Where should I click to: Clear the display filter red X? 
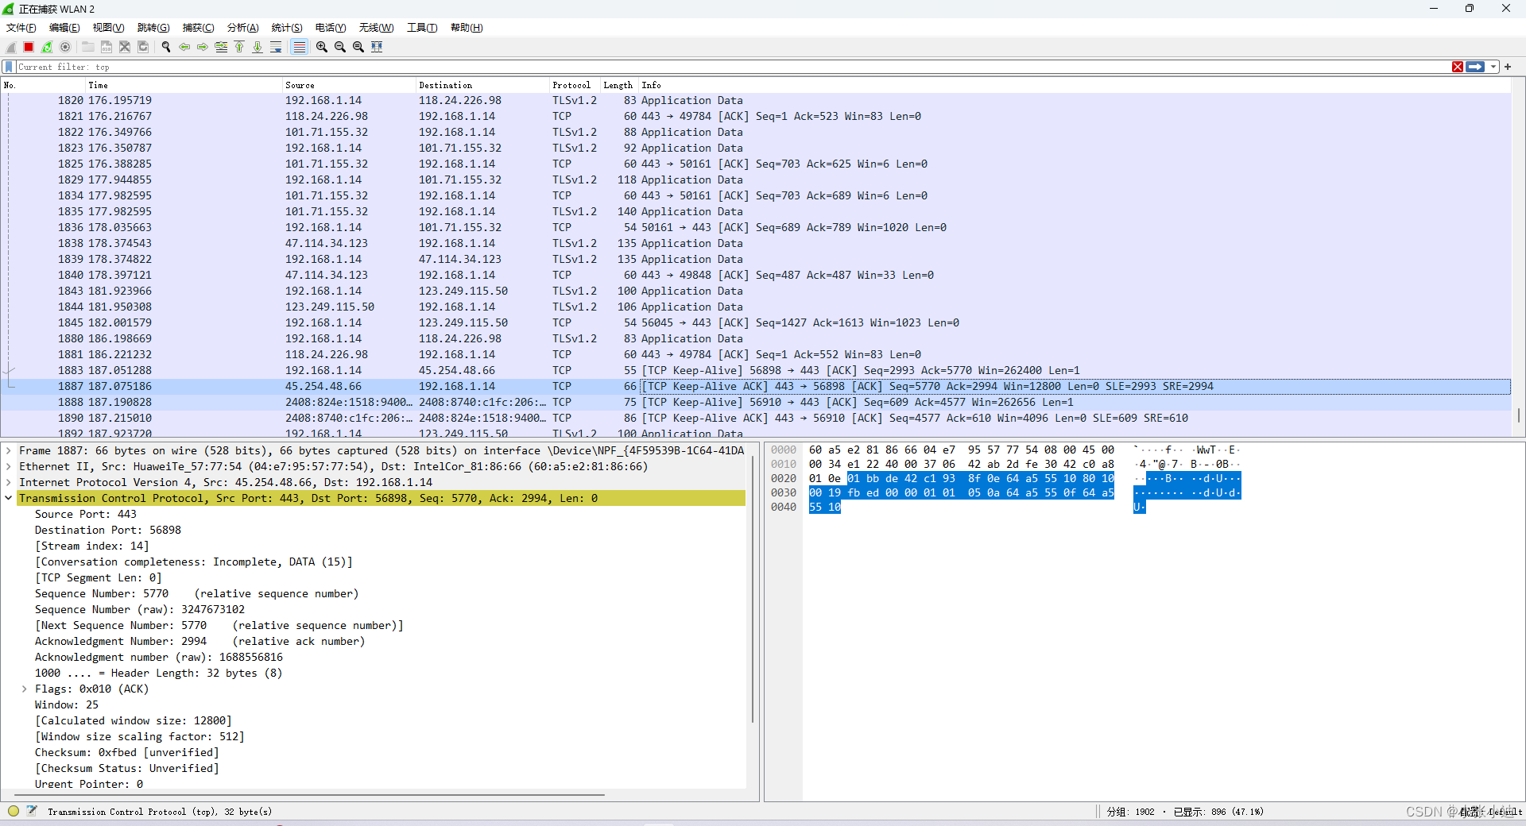click(x=1458, y=67)
